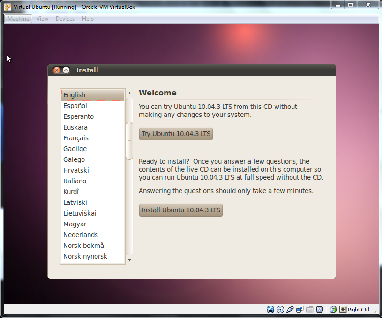Select Nederlands in the language list
Image resolution: width=382 pixels, height=318 pixels.
pos(93,235)
